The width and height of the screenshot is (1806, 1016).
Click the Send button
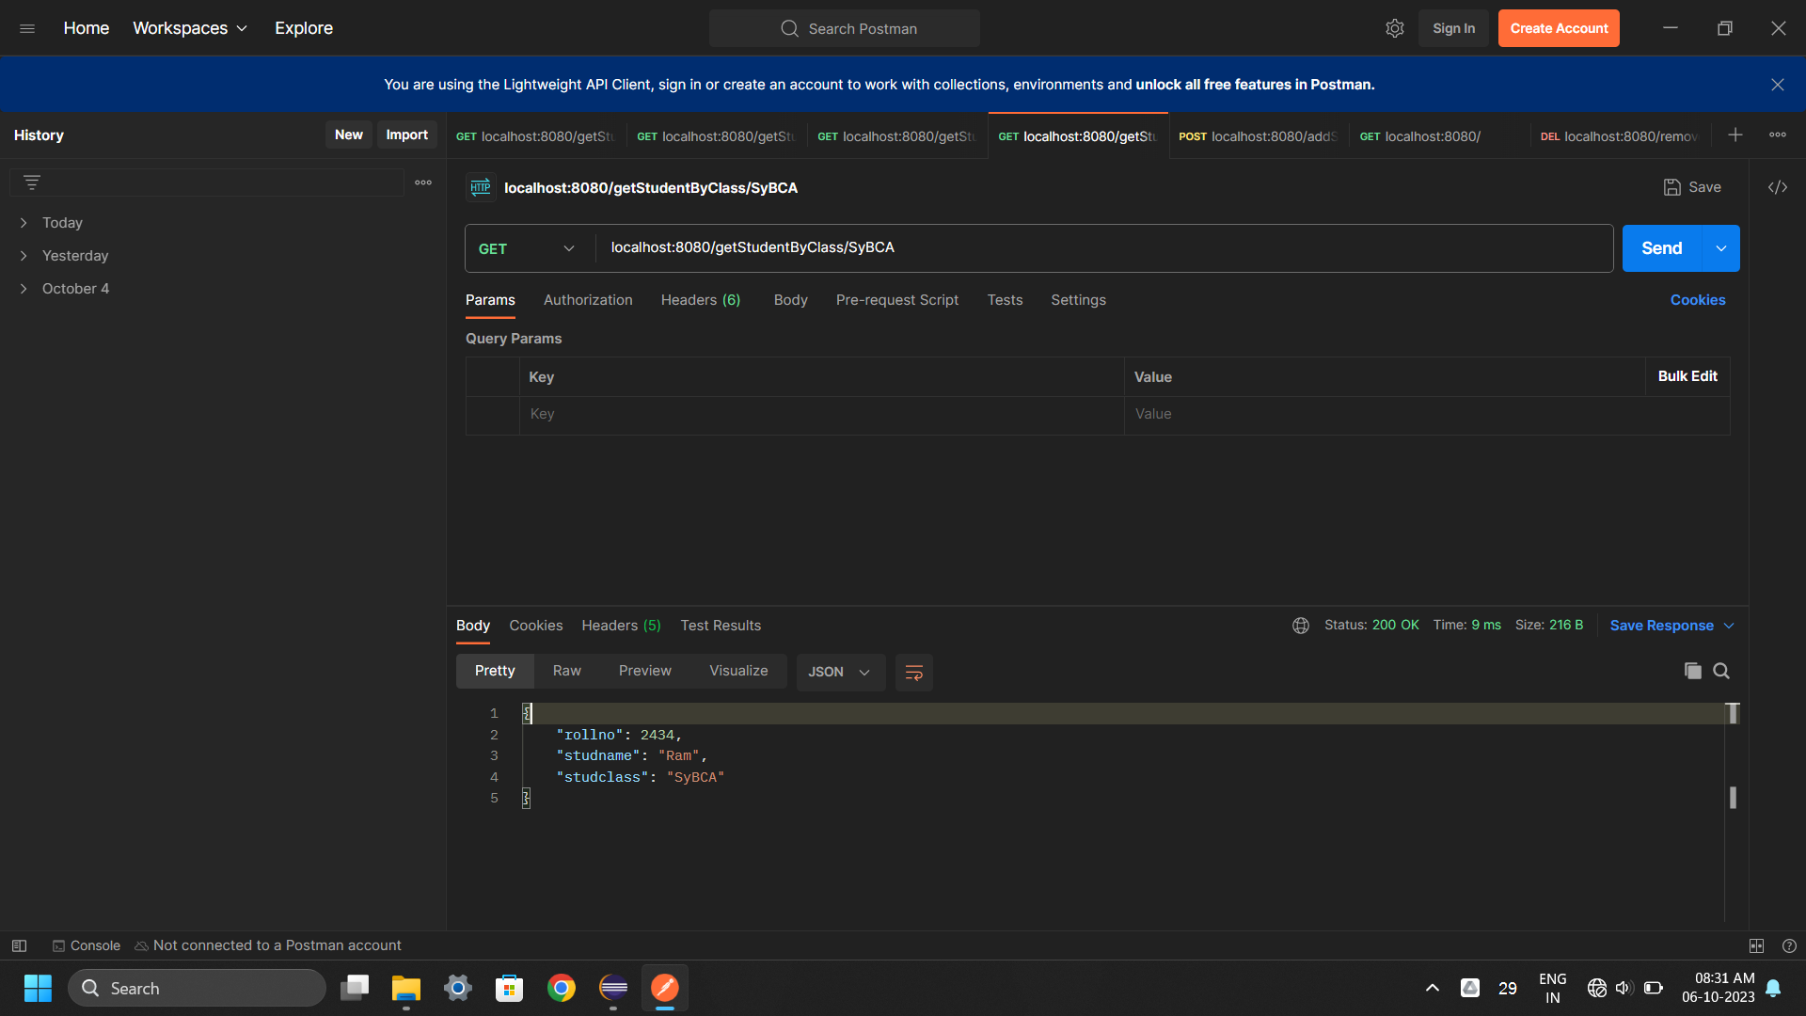(x=1661, y=248)
